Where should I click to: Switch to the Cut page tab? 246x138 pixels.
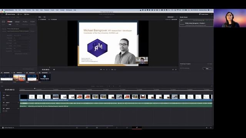[x=87, y=128]
